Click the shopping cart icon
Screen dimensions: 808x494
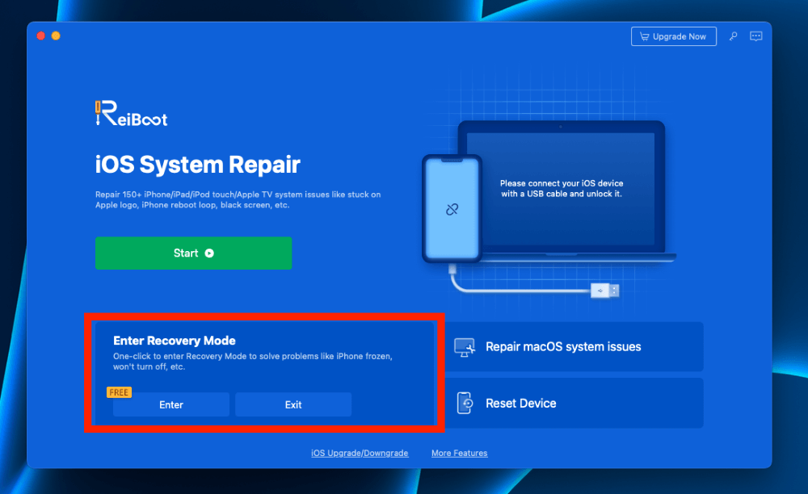(644, 36)
